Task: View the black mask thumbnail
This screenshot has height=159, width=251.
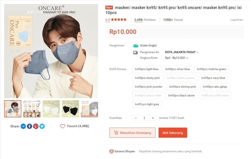Action: (x=70, y=109)
